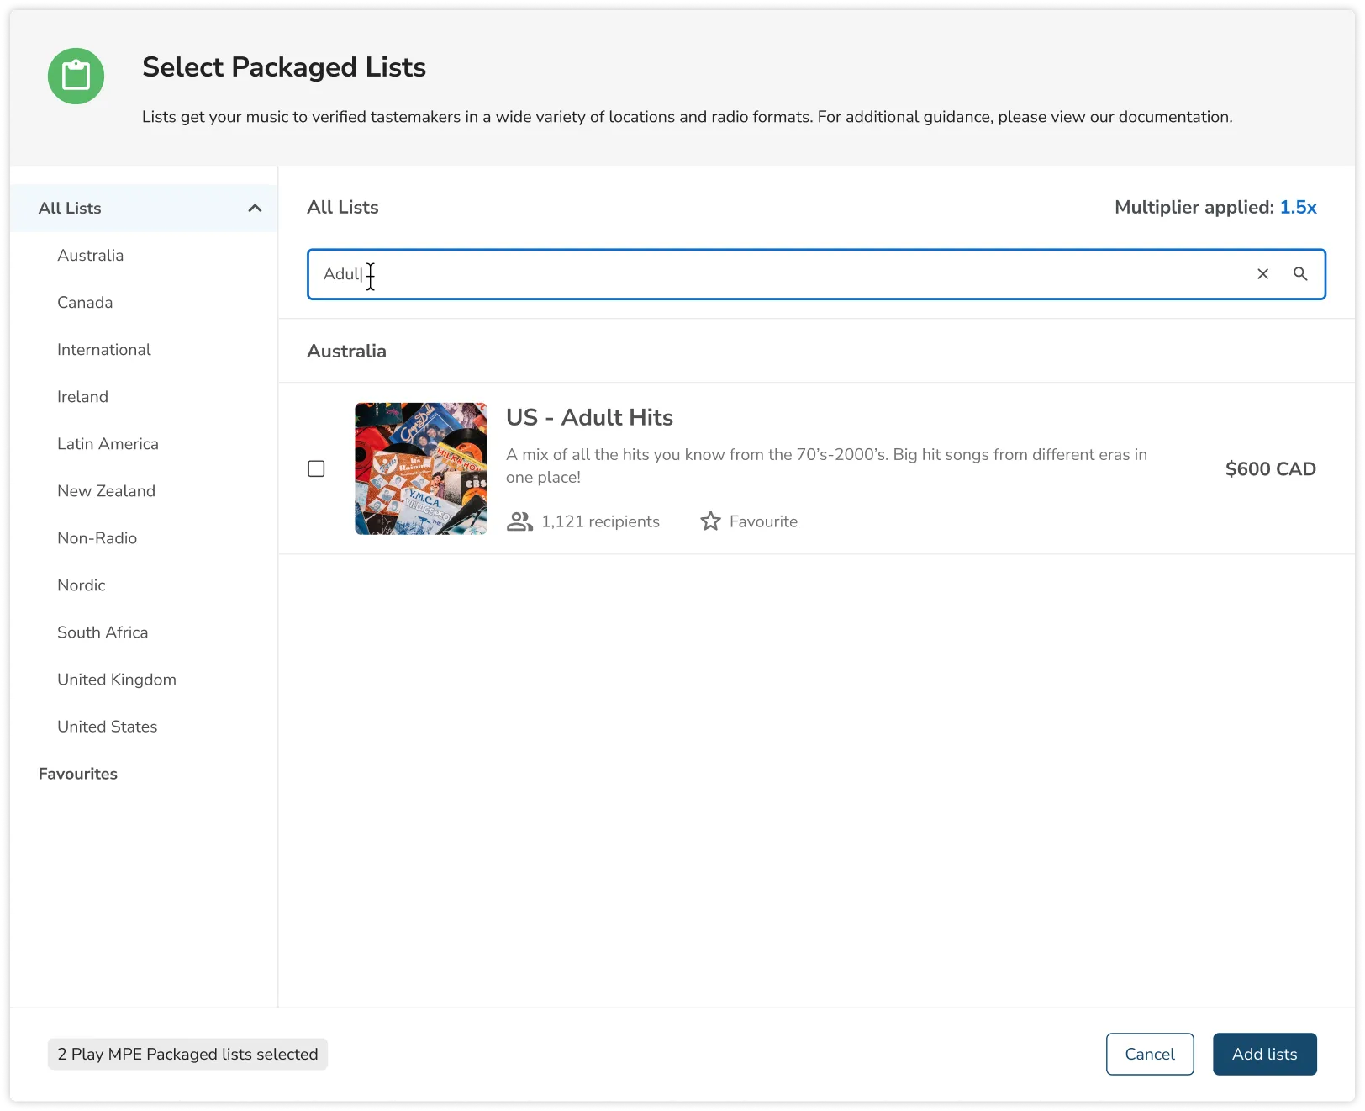Click the green clipboard icon
Viewport: 1365px width, 1111px height.
pos(76,76)
